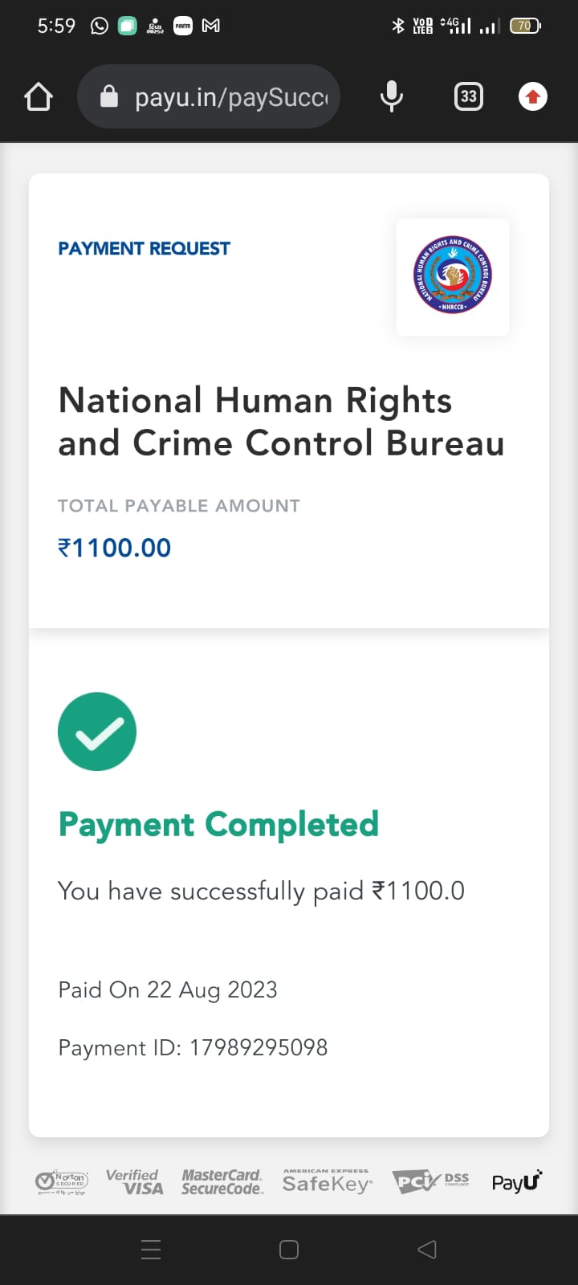The image size is (578, 1285).
Task: Tap the Norton Secured badge
Action: click(63, 1181)
